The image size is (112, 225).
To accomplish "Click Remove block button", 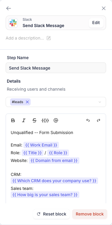I will (90, 214).
